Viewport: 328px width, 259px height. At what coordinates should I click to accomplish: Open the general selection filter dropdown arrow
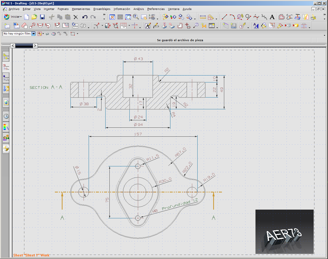click(43, 34)
